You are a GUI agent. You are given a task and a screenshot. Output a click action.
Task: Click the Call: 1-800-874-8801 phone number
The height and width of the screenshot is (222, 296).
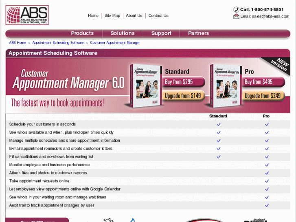coord(262,9)
